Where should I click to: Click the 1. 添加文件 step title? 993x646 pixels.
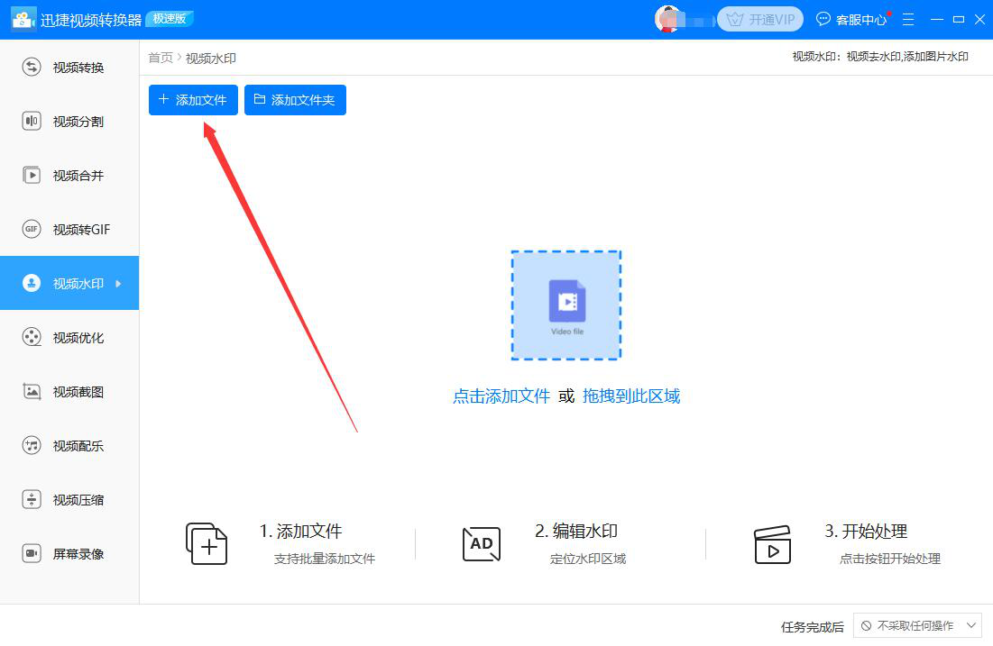300,531
